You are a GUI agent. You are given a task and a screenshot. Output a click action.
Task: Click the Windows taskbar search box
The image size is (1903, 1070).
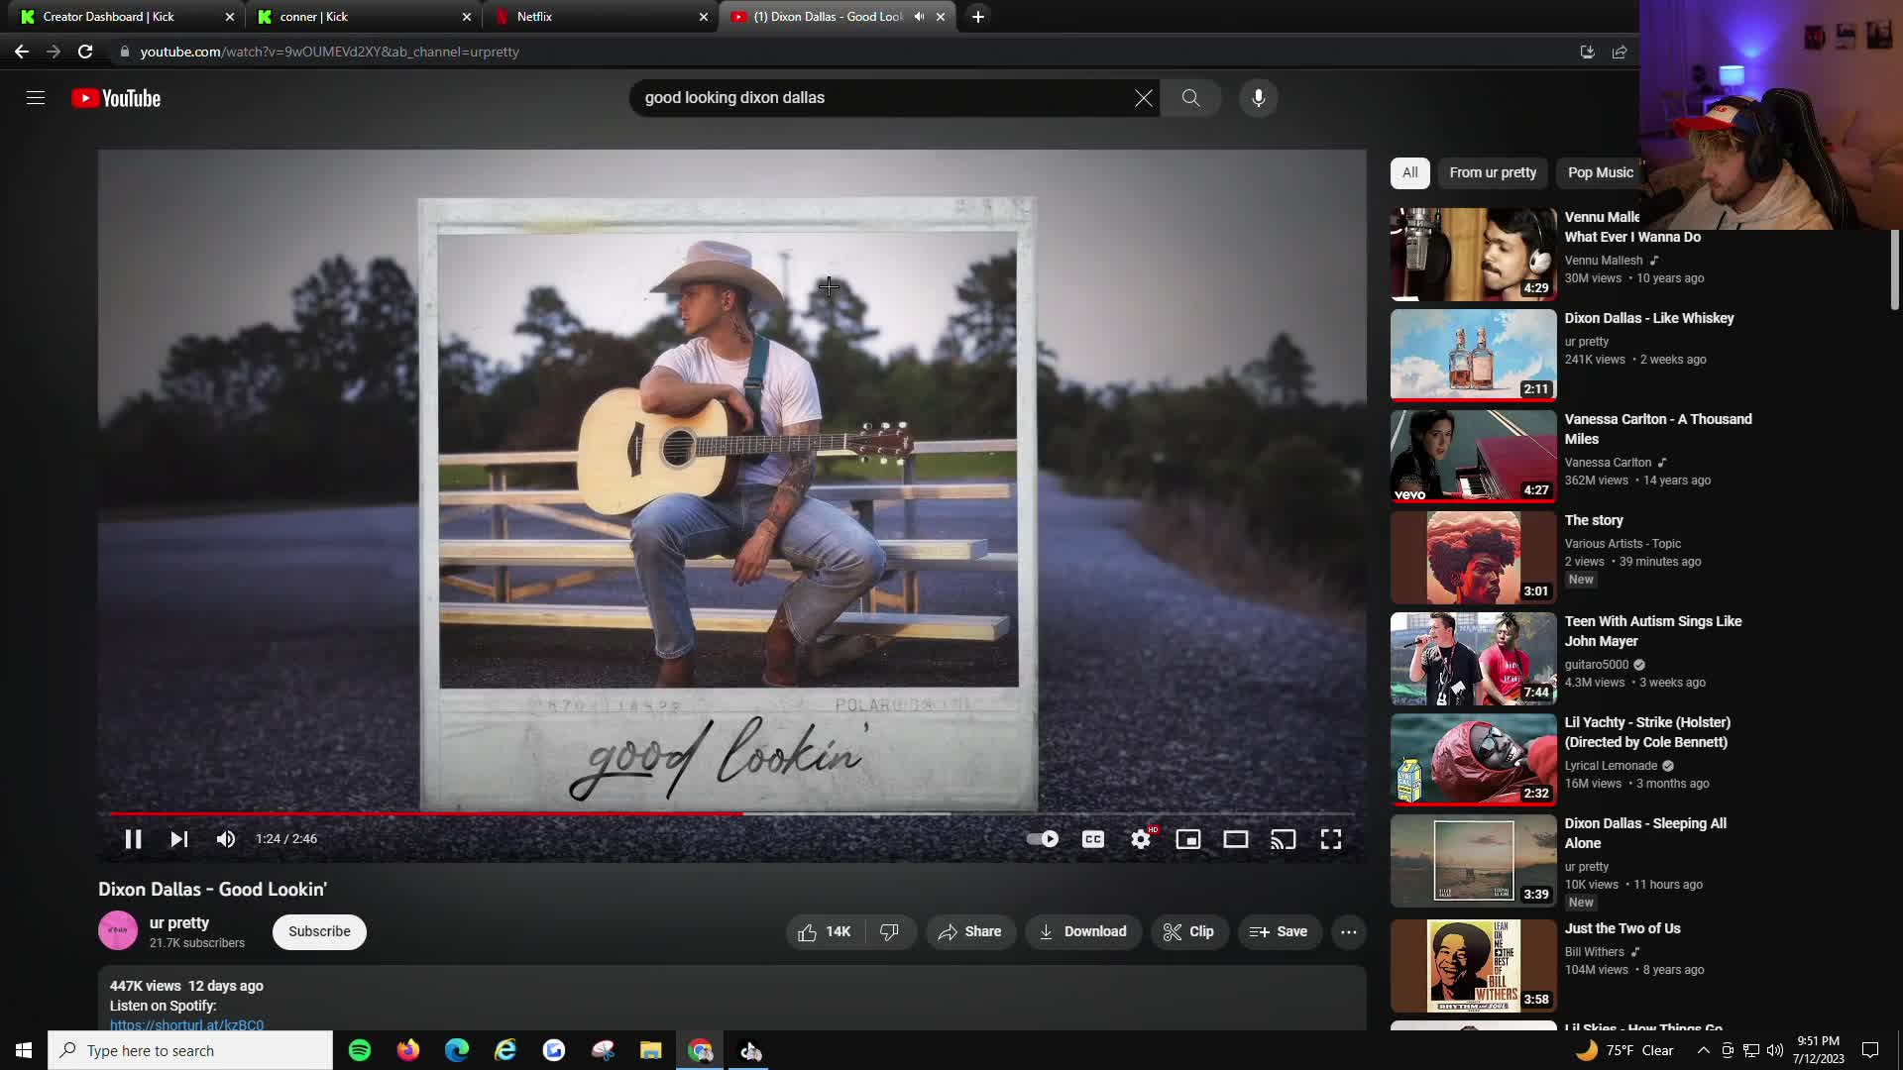pyautogui.click(x=190, y=1050)
